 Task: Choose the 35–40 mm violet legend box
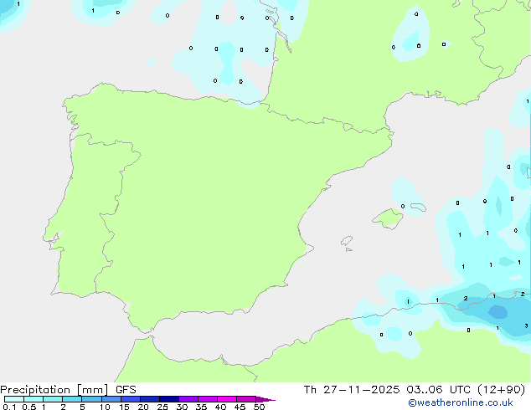(208, 399)
